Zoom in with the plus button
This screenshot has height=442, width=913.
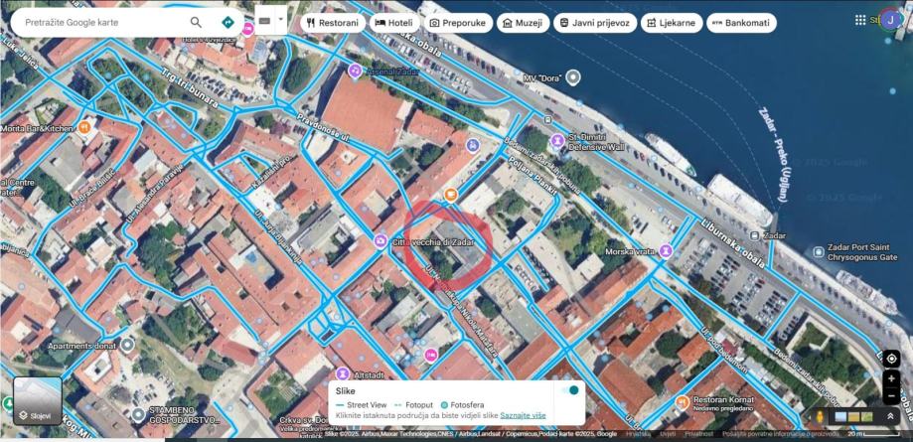pos(891,378)
